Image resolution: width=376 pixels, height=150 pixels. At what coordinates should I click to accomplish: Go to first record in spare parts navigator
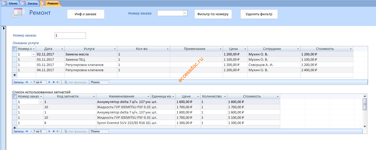pyautogui.click(x=27, y=131)
